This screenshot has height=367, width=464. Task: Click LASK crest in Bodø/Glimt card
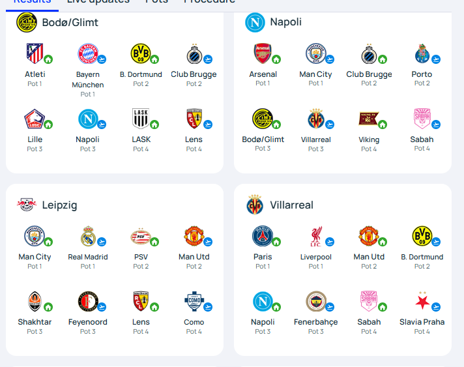(x=141, y=119)
